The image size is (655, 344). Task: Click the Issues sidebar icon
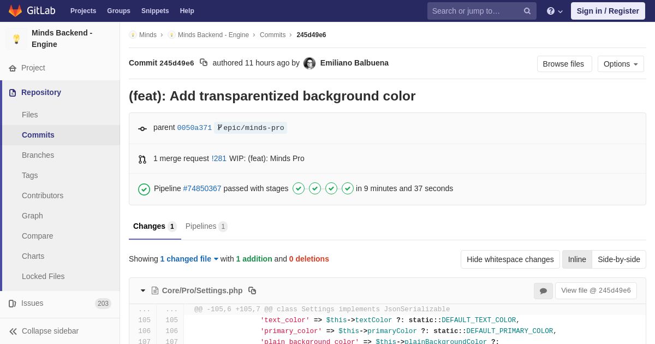coord(13,304)
